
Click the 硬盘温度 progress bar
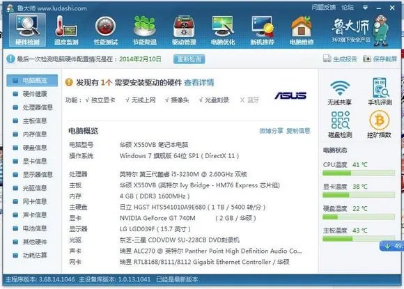[359, 217]
